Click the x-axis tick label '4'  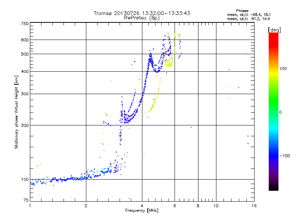tap(142, 206)
